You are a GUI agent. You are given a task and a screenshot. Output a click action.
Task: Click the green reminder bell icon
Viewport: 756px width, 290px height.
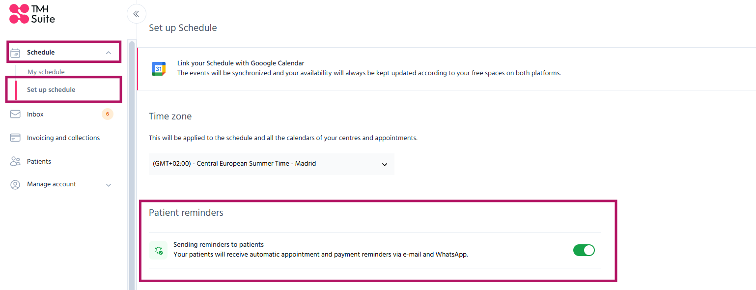[158, 250]
